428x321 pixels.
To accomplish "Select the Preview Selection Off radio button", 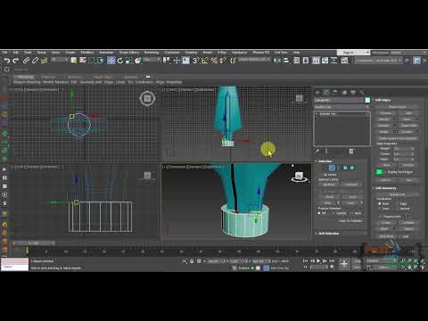I will 319,213.
